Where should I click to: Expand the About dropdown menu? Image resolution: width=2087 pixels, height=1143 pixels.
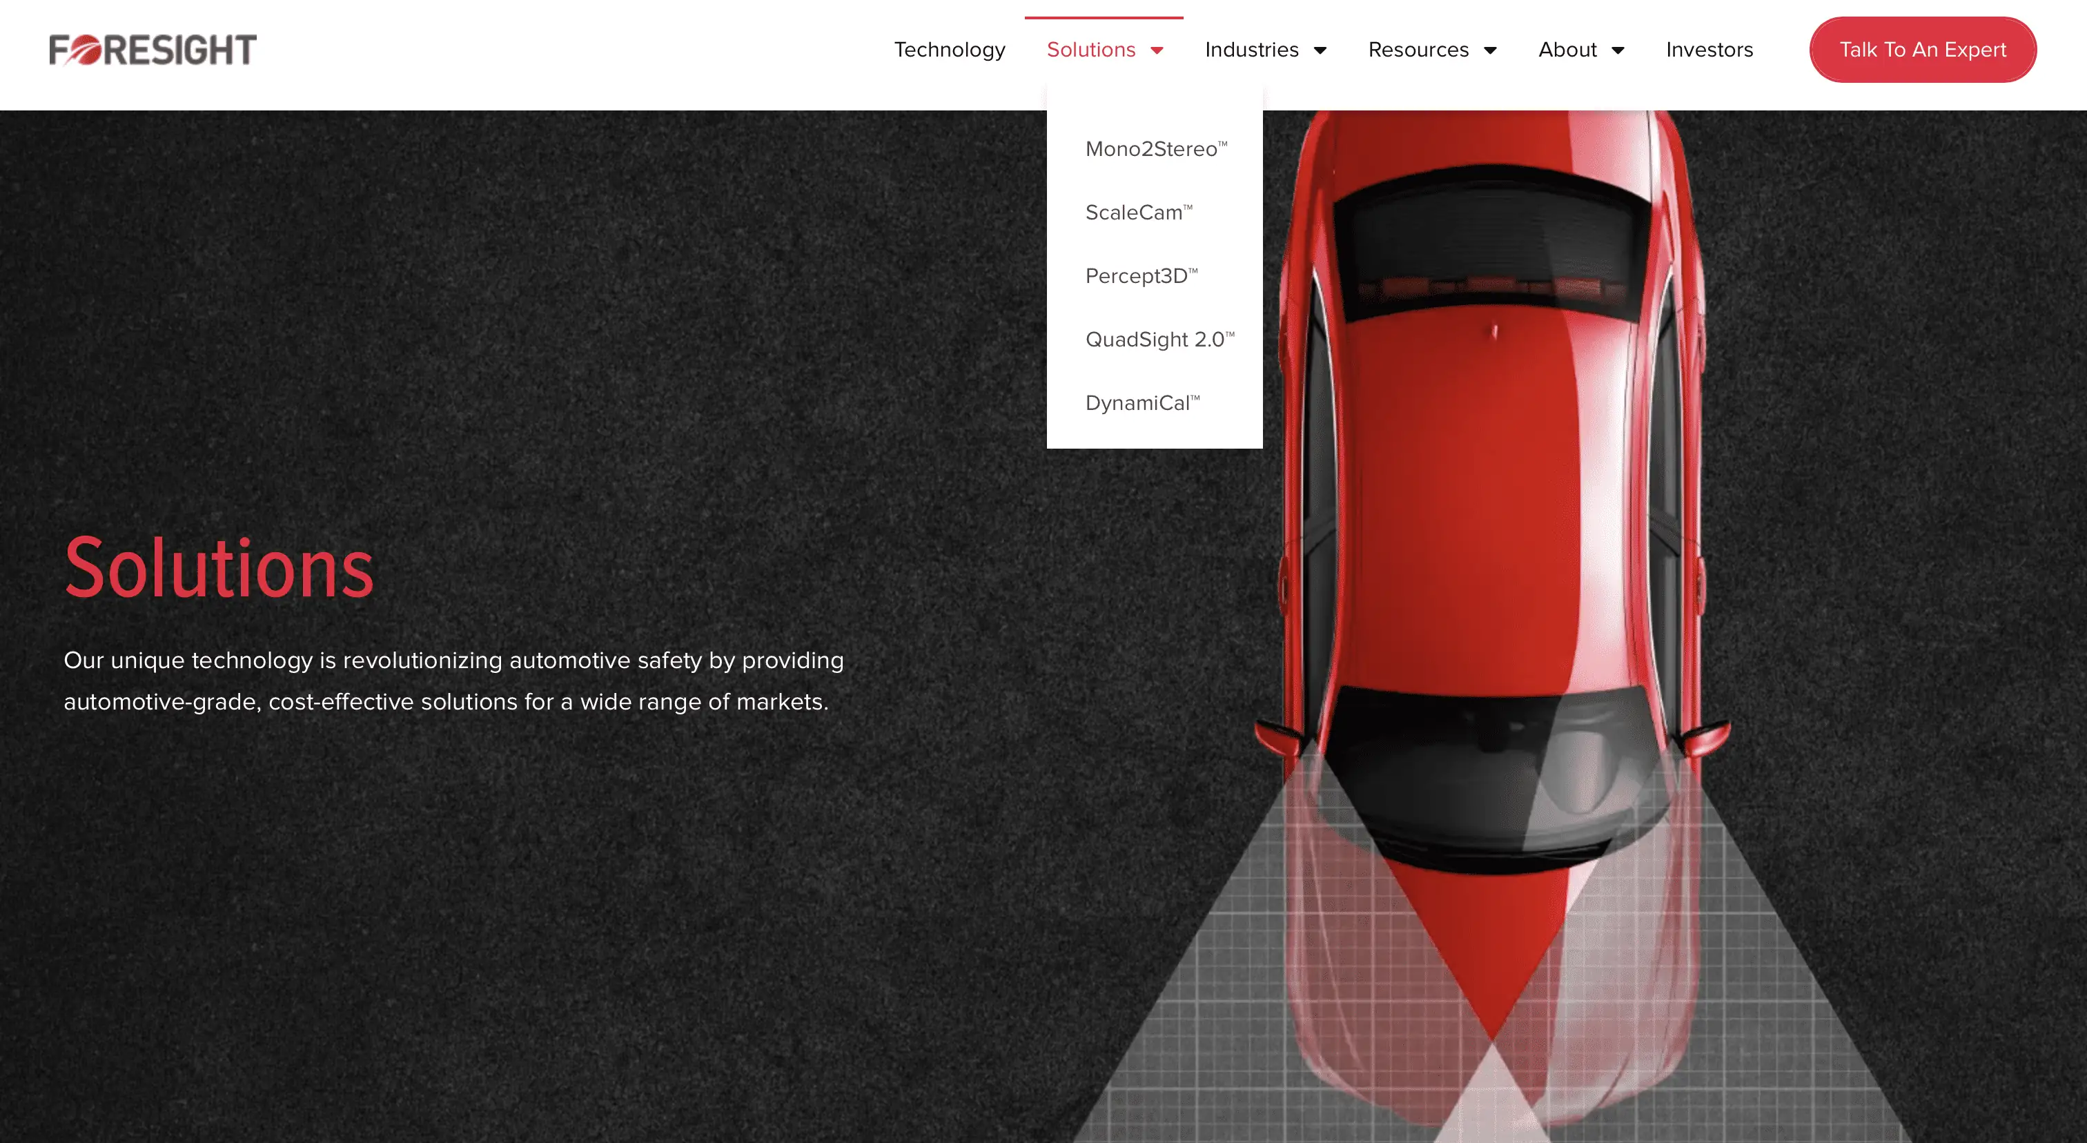(1580, 49)
